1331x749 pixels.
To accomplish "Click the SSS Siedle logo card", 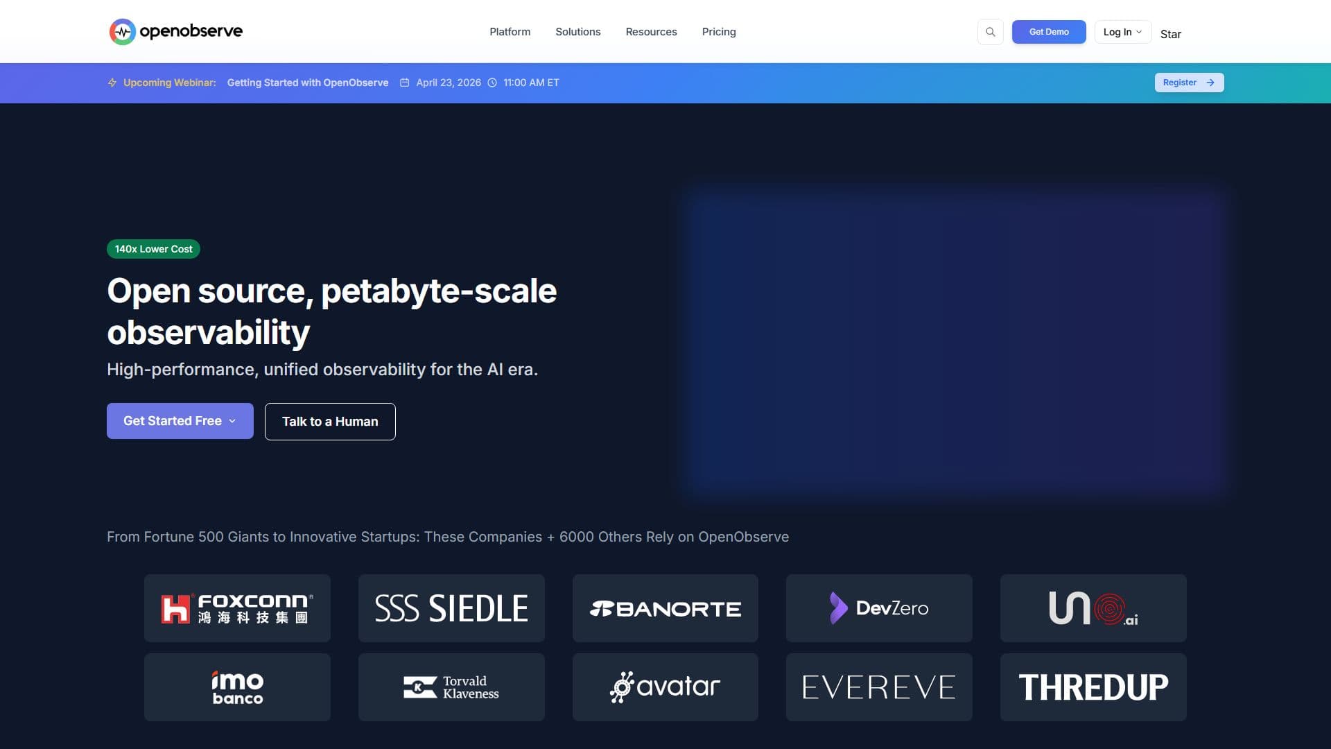I will (x=451, y=608).
